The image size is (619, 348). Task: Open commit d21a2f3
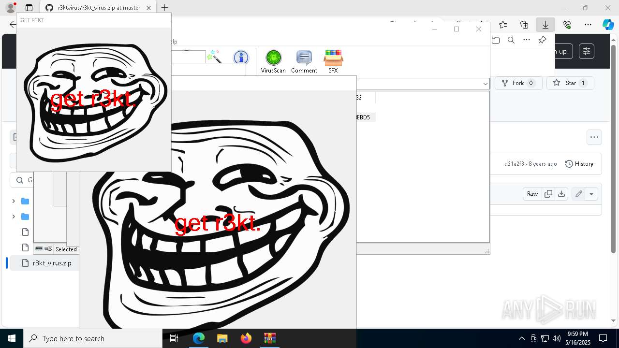click(x=514, y=164)
